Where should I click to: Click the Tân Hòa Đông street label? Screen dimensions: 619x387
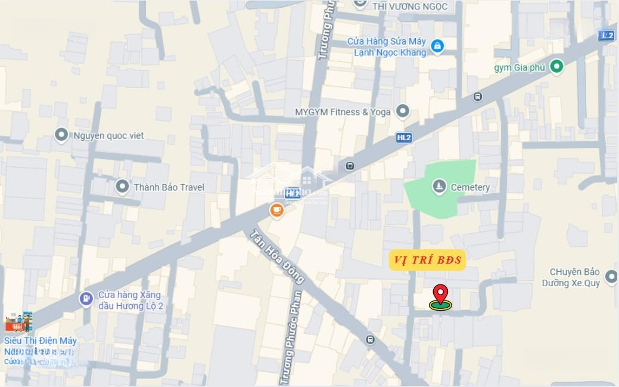(x=277, y=256)
